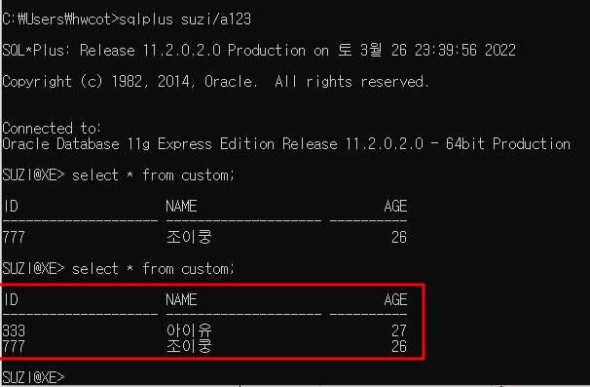This screenshot has width=590, height=387.
Task: Click the 333 ID value
Action: 14,330
